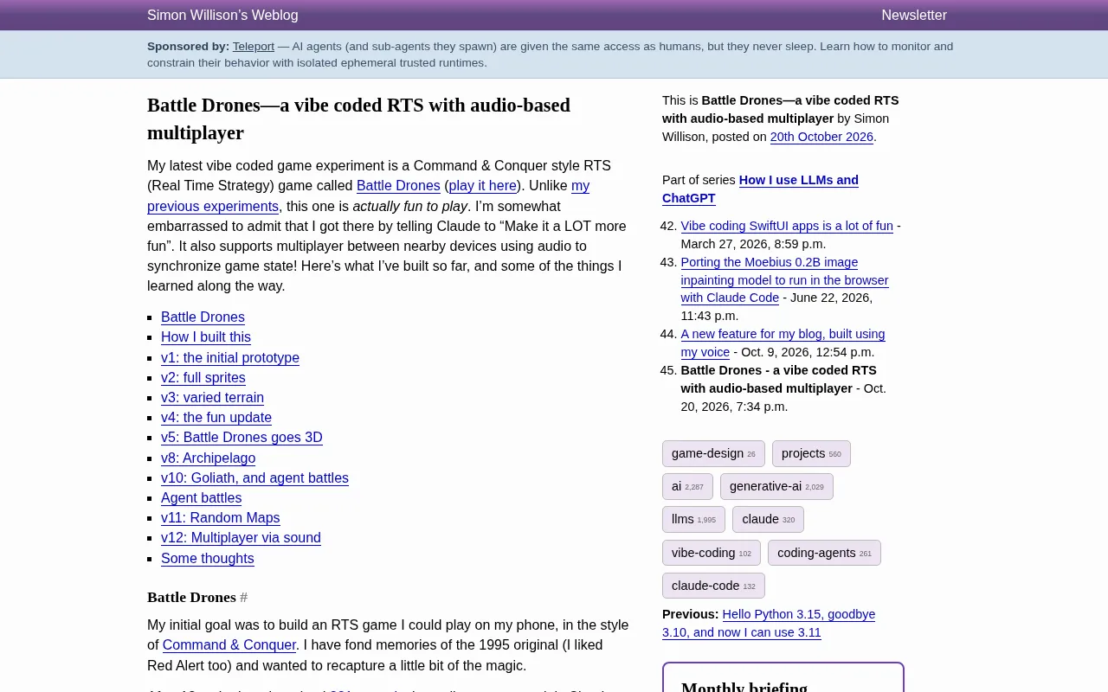Select the projects tag
This screenshot has height=692, width=1108.
pos(811,453)
